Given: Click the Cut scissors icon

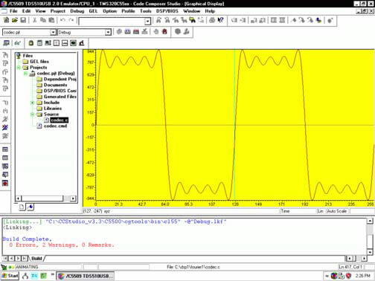Looking at the screenshot, I should (x=35, y=20).
